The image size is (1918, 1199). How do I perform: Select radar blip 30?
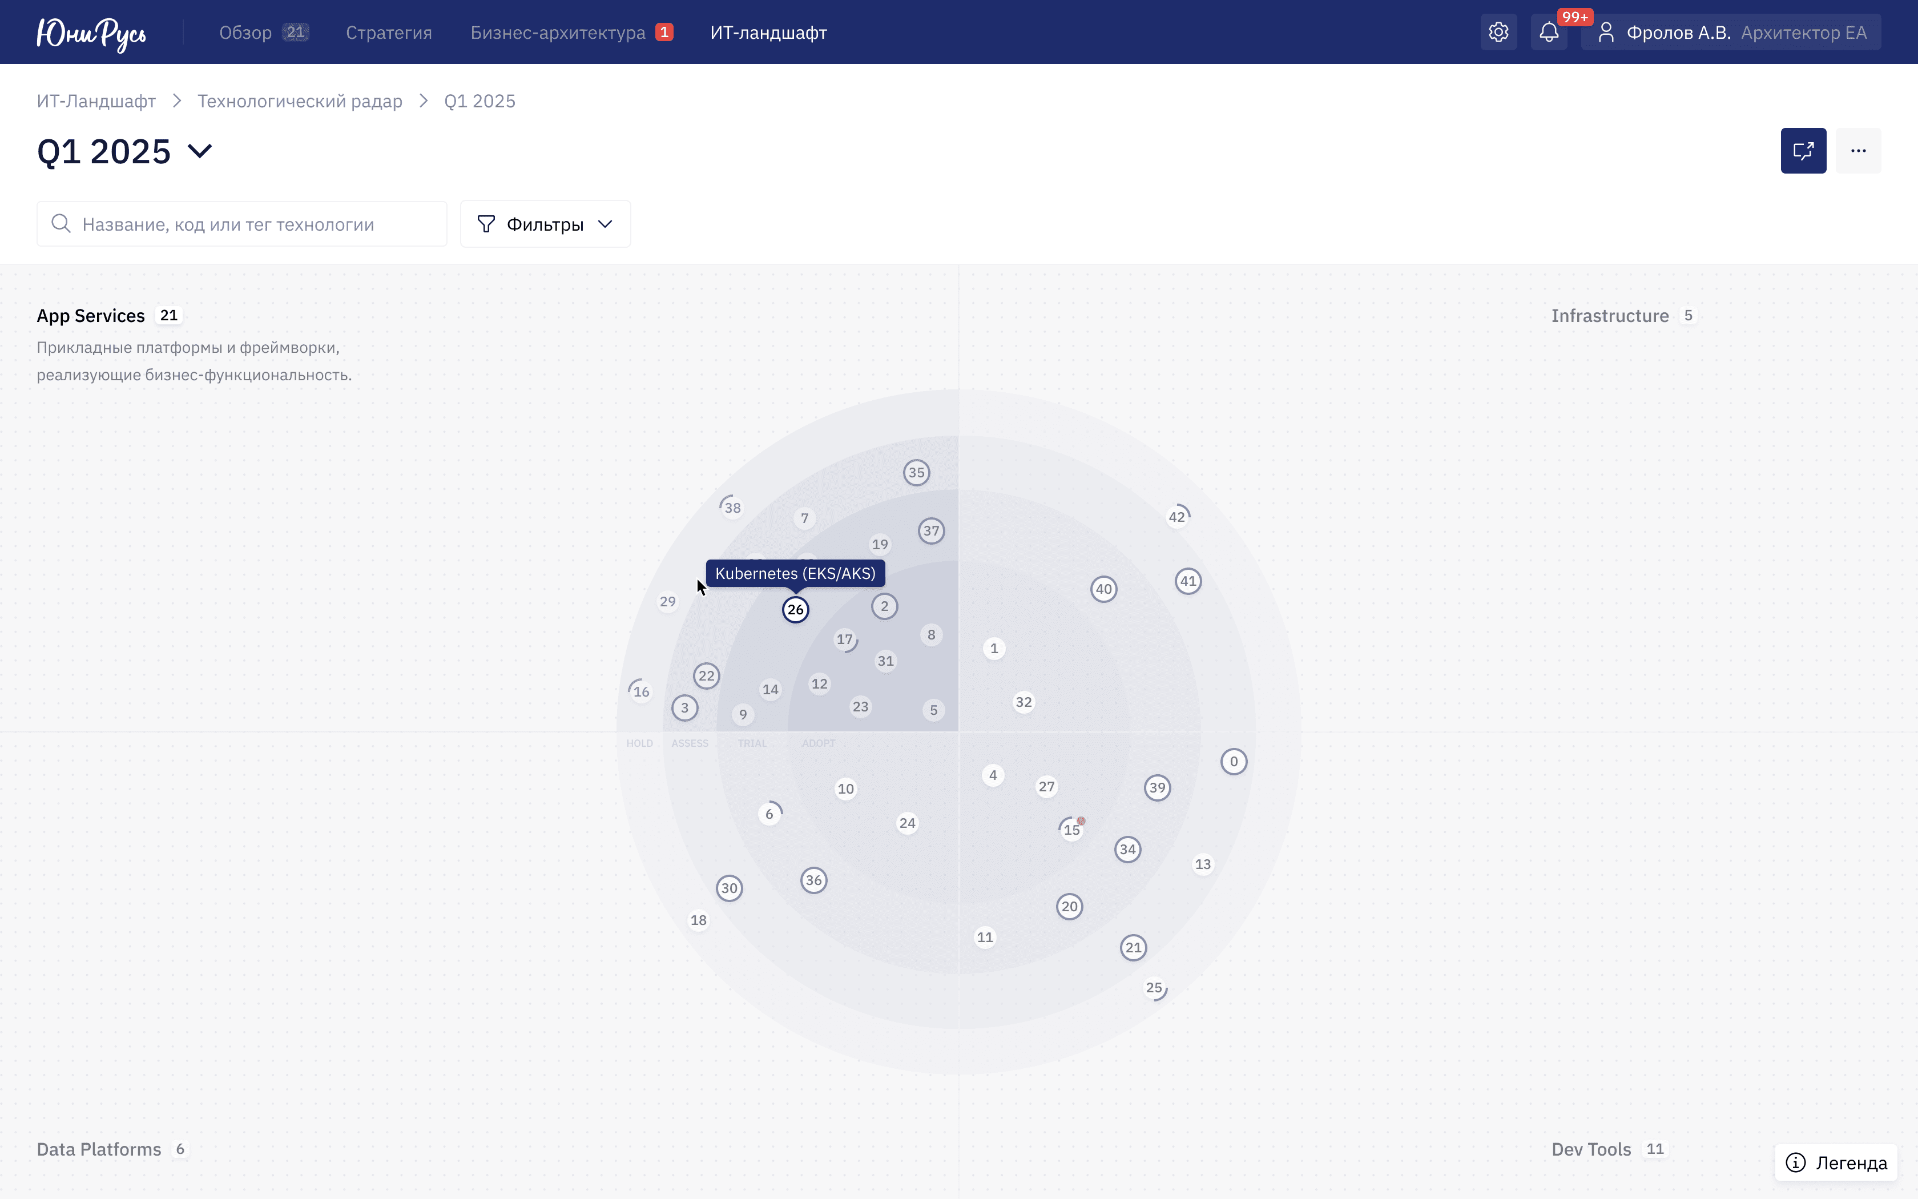pos(729,888)
